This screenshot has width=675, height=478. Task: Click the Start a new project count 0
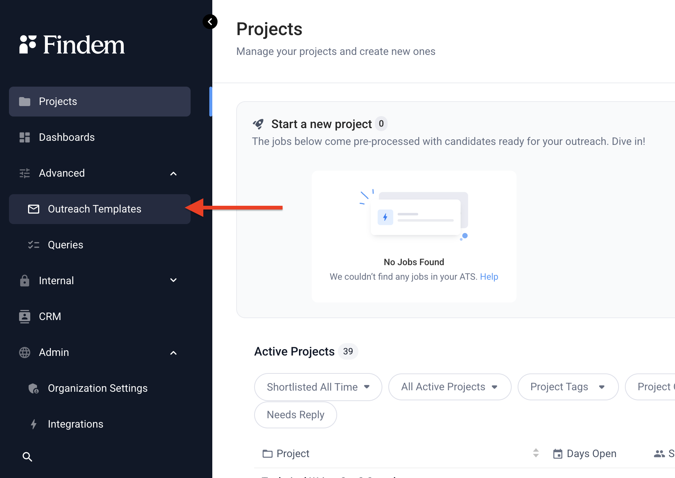(381, 124)
